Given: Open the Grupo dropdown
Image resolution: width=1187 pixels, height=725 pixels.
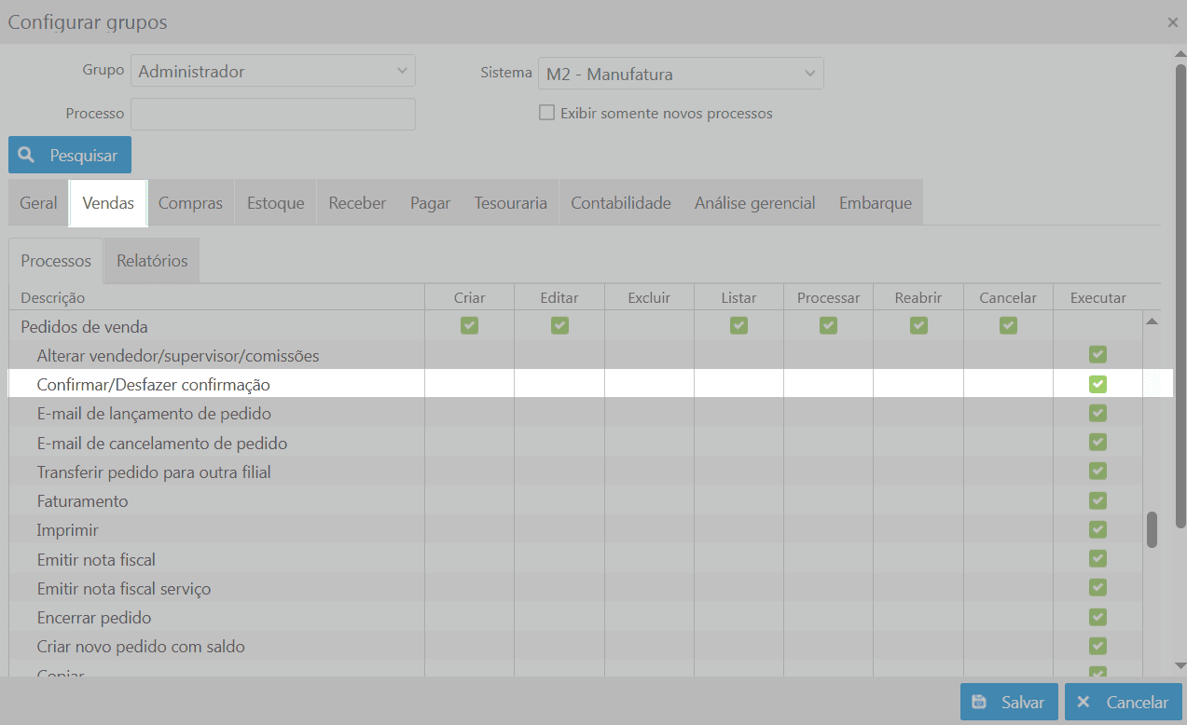Looking at the screenshot, I should 273,71.
